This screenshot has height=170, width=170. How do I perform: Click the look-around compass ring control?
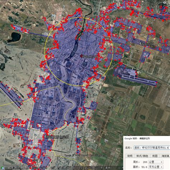pyautogui.click(x=163, y=8)
